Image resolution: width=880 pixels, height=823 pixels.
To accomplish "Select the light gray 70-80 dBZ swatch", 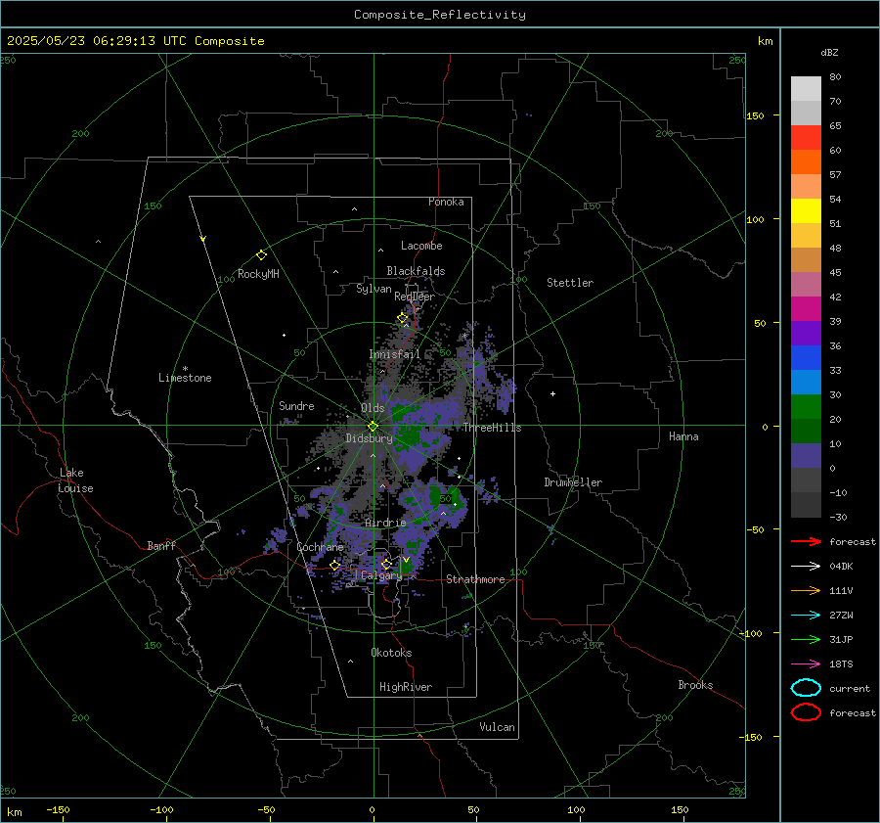I will [806, 89].
